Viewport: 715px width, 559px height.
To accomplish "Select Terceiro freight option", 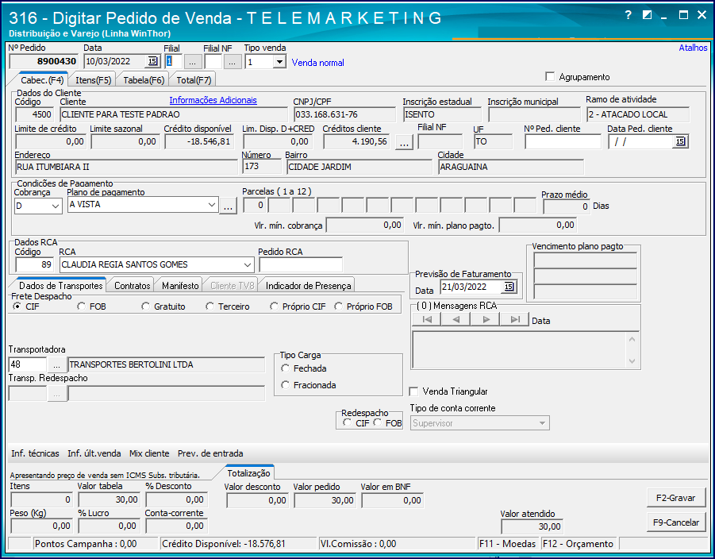I will point(210,306).
